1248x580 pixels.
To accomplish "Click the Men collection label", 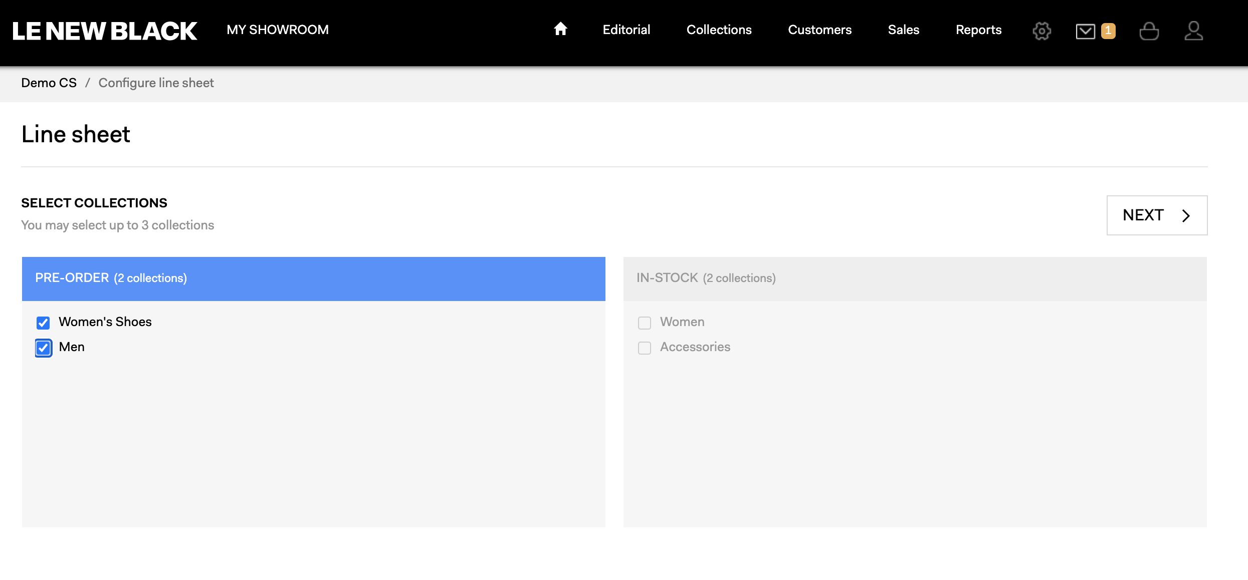I will pyautogui.click(x=72, y=347).
